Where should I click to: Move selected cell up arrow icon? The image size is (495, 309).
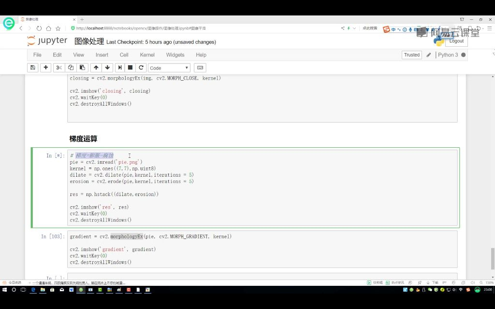(96, 68)
